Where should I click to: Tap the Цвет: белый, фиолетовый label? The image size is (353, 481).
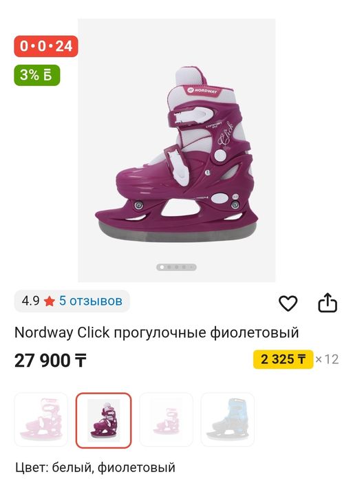point(96,467)
